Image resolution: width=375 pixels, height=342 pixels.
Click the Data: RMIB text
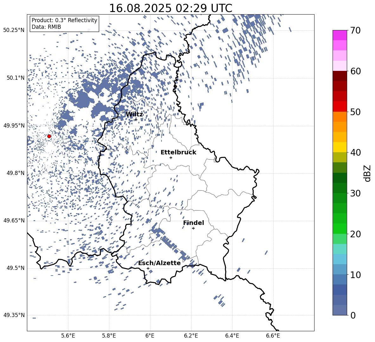click(46, 27)
